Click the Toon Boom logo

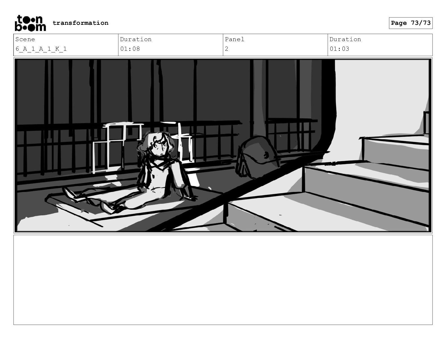pos(30,23)
